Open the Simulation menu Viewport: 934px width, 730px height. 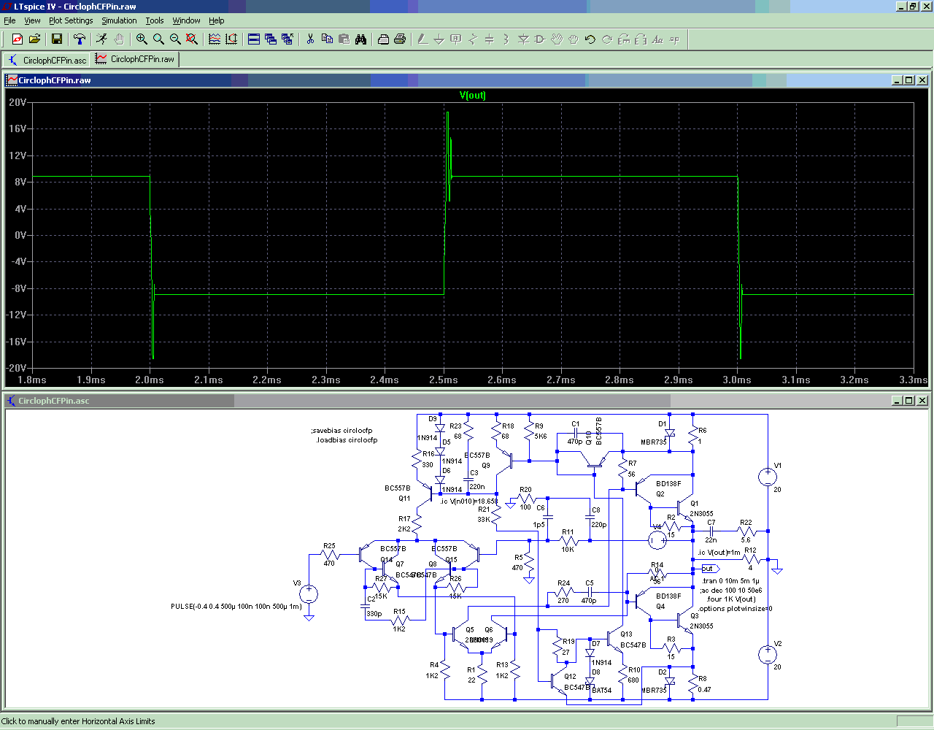tap(119, 20)
